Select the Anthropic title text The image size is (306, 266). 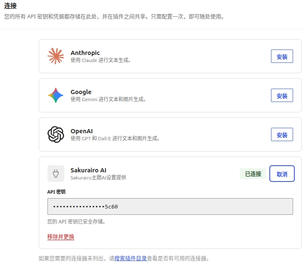click(85, 53)
